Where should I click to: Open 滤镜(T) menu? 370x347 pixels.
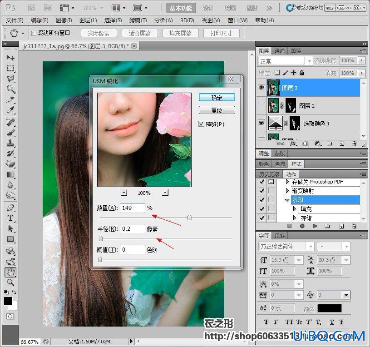click(x=138, y=20)
